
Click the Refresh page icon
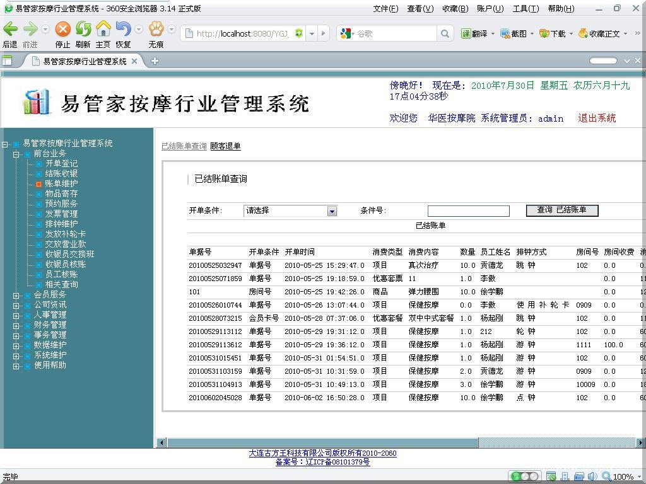pos(83,30)
